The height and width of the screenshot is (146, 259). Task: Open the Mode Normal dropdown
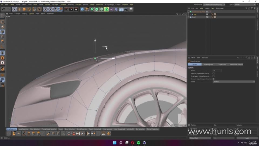[x=234, y=82]
